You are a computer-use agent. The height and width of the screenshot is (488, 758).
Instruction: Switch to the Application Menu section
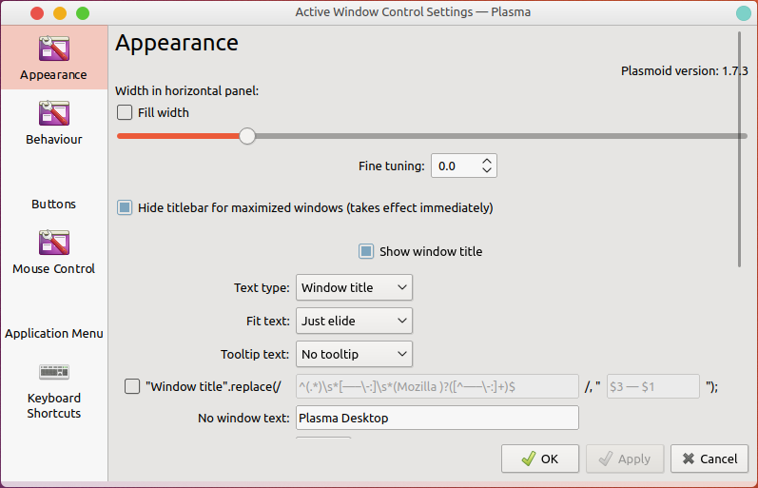point(53,333)
